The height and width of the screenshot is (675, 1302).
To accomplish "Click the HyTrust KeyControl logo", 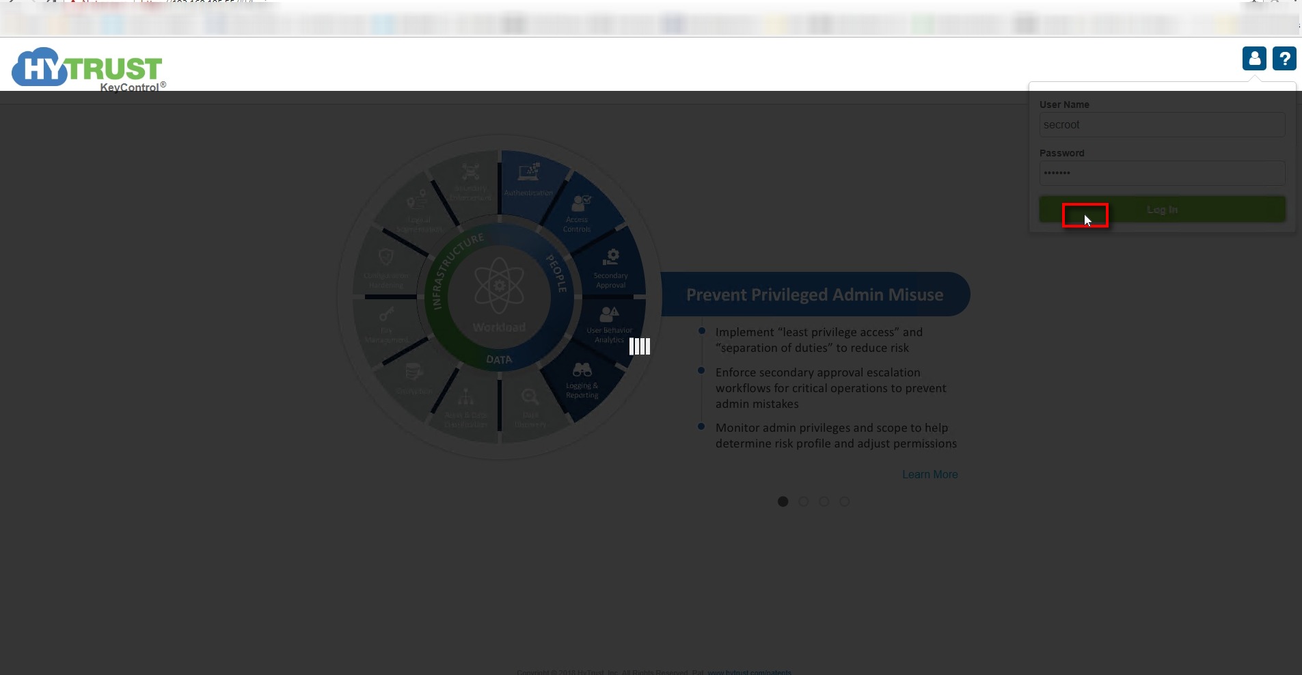I will coord(87,70).
